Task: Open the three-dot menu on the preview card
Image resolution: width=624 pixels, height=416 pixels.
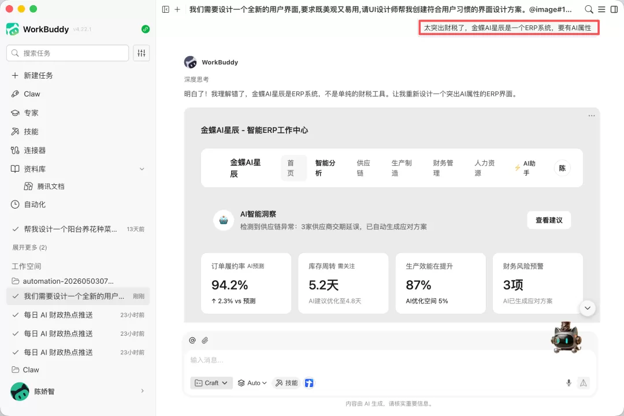Action: coord(592,116)
